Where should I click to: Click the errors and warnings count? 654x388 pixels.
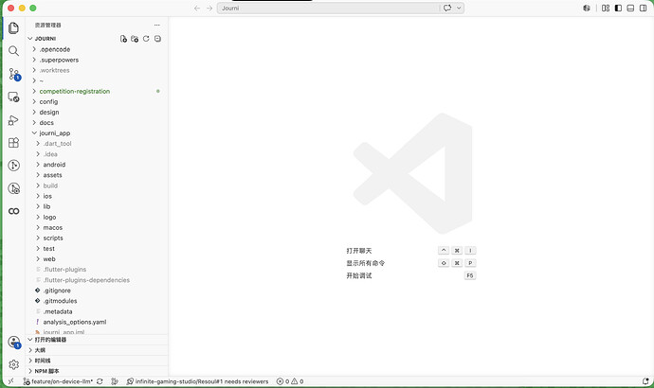(290, 381)
